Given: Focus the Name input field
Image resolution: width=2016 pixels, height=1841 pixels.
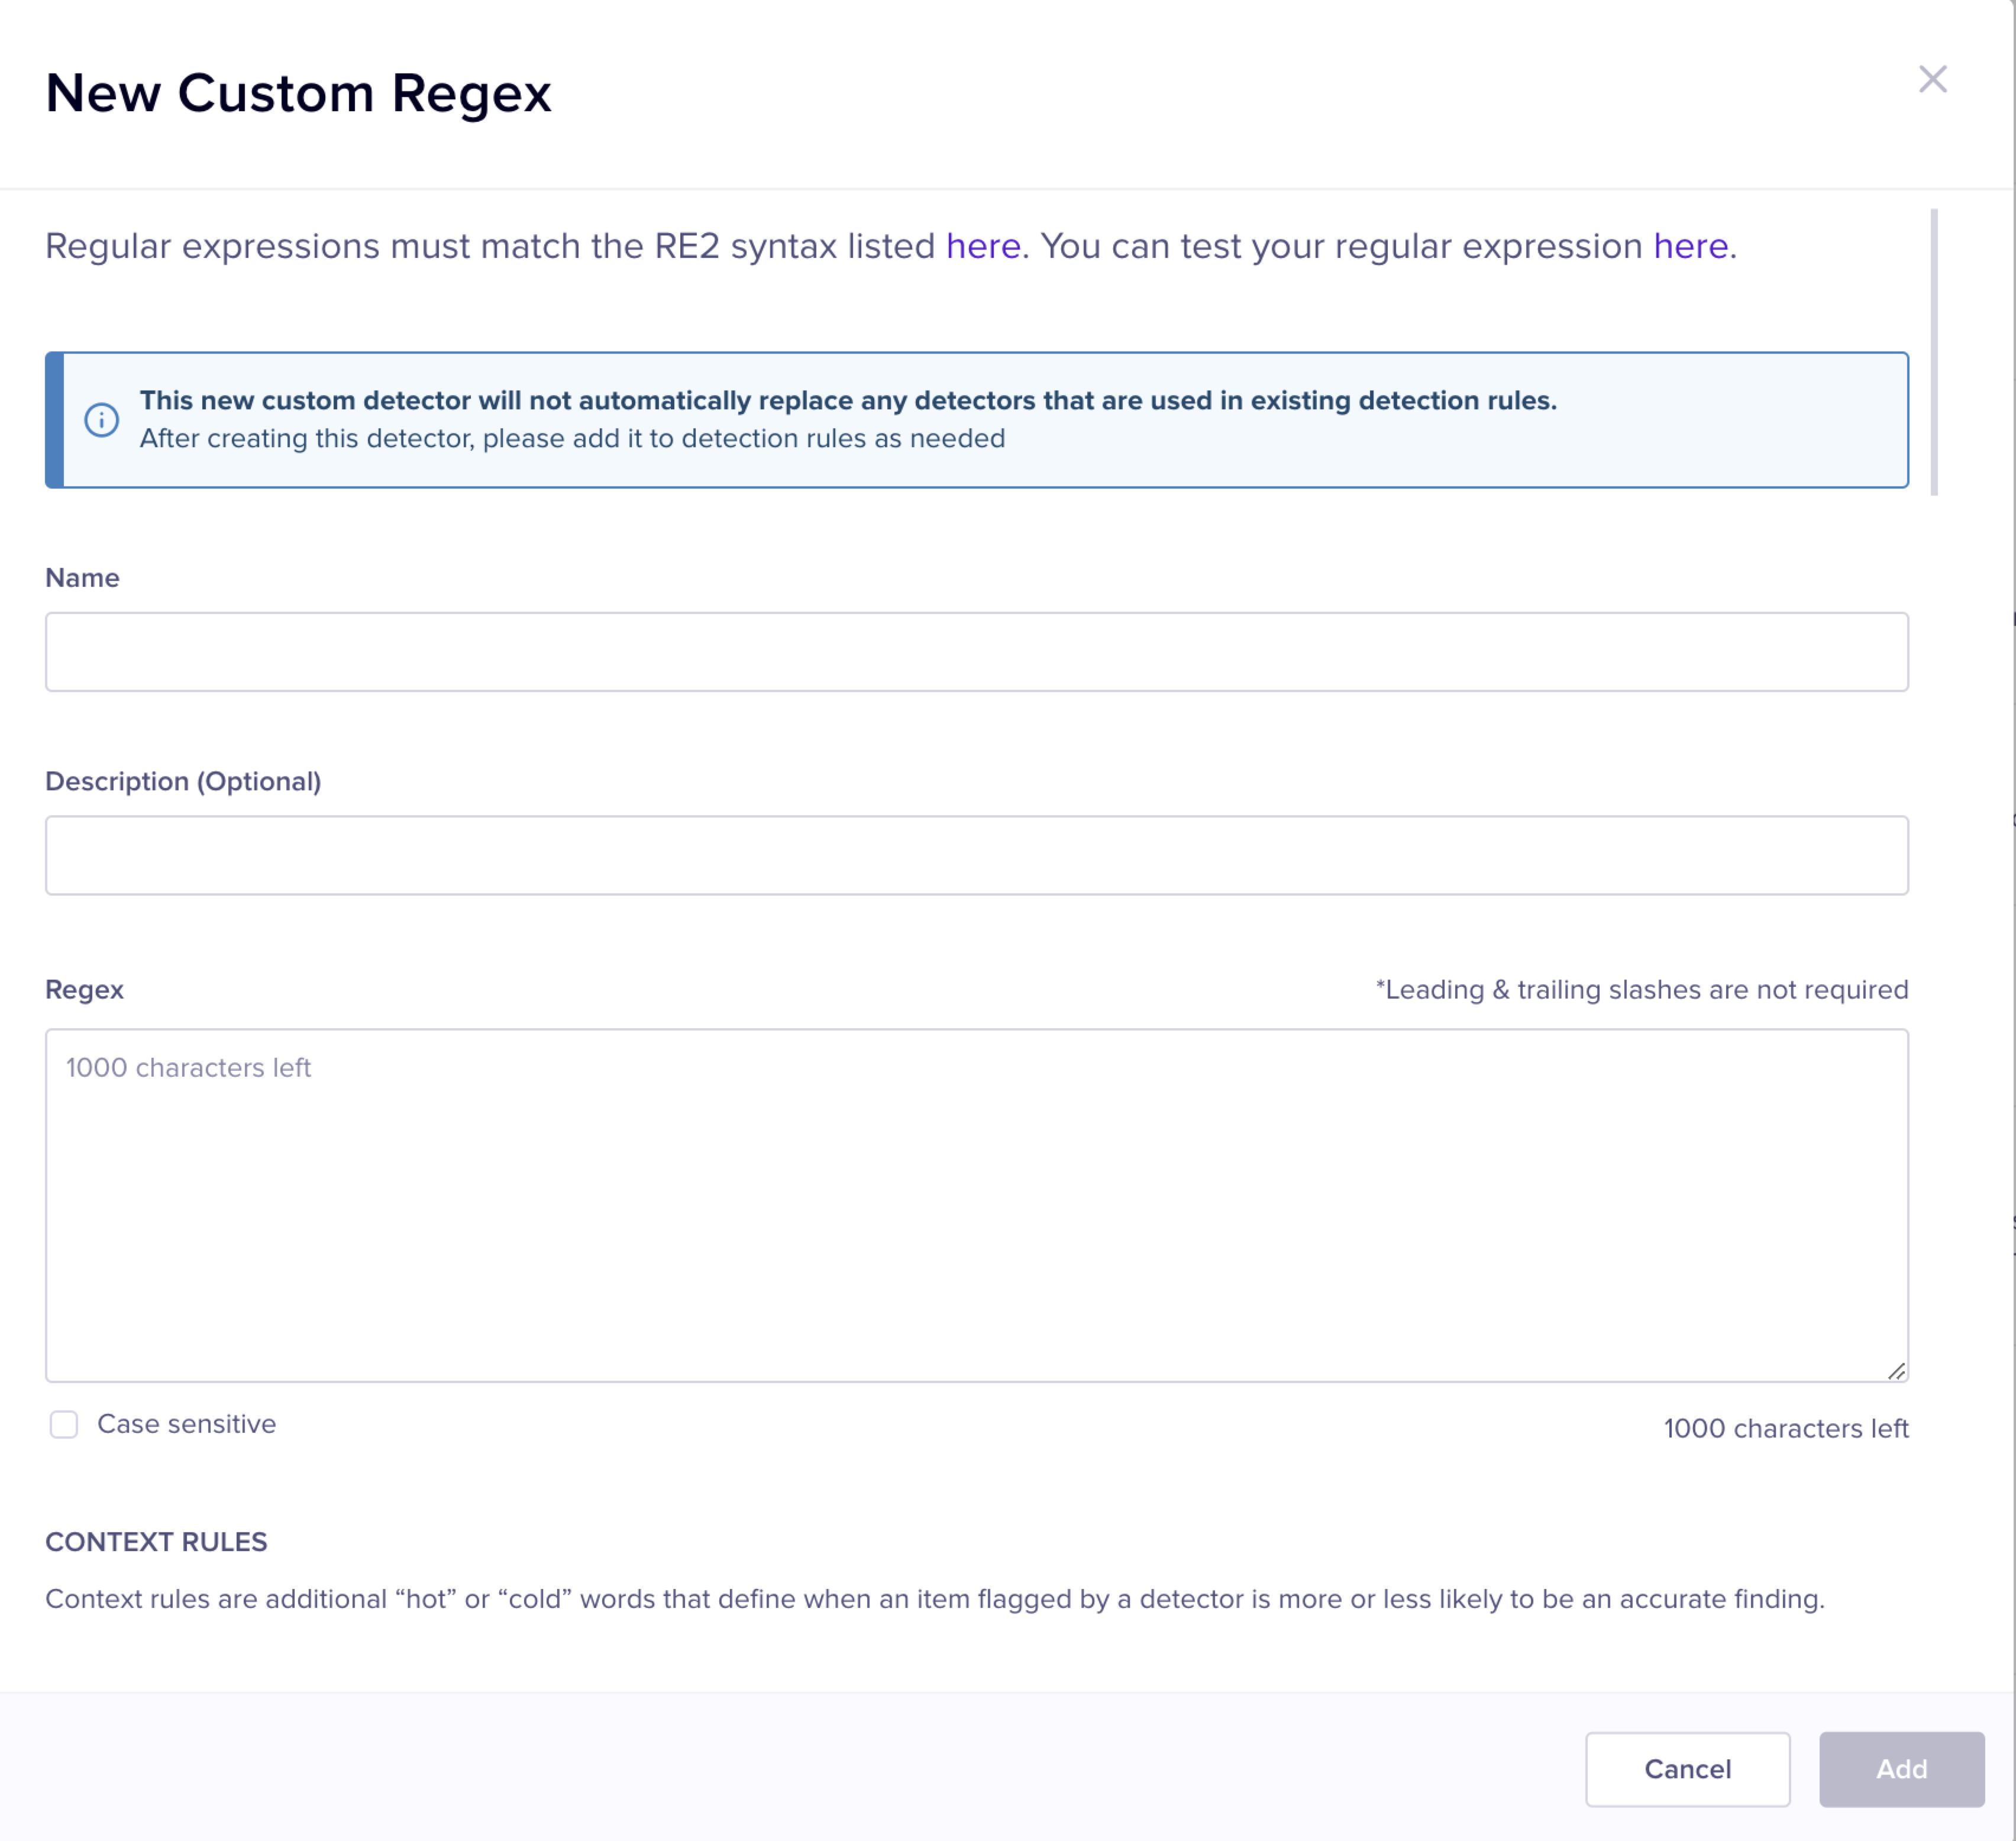Looking at the screenshot, I should point(976,652).
